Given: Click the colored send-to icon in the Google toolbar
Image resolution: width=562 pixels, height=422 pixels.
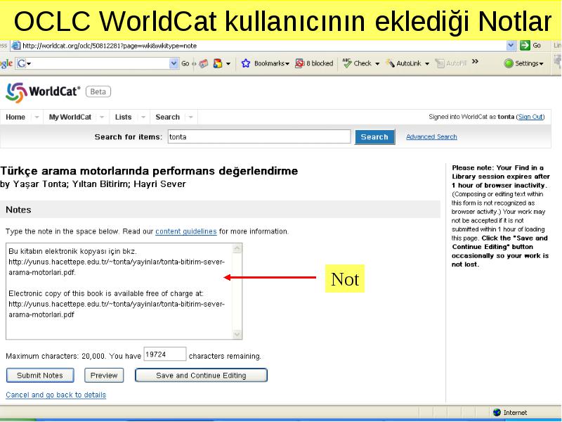Looking at the screenshot, I should (218, 63).
